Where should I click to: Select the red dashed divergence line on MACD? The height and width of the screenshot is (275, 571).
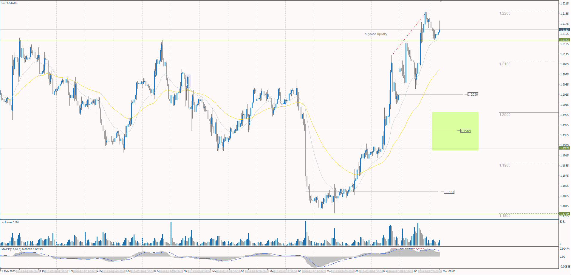click(x=412, y=248)
